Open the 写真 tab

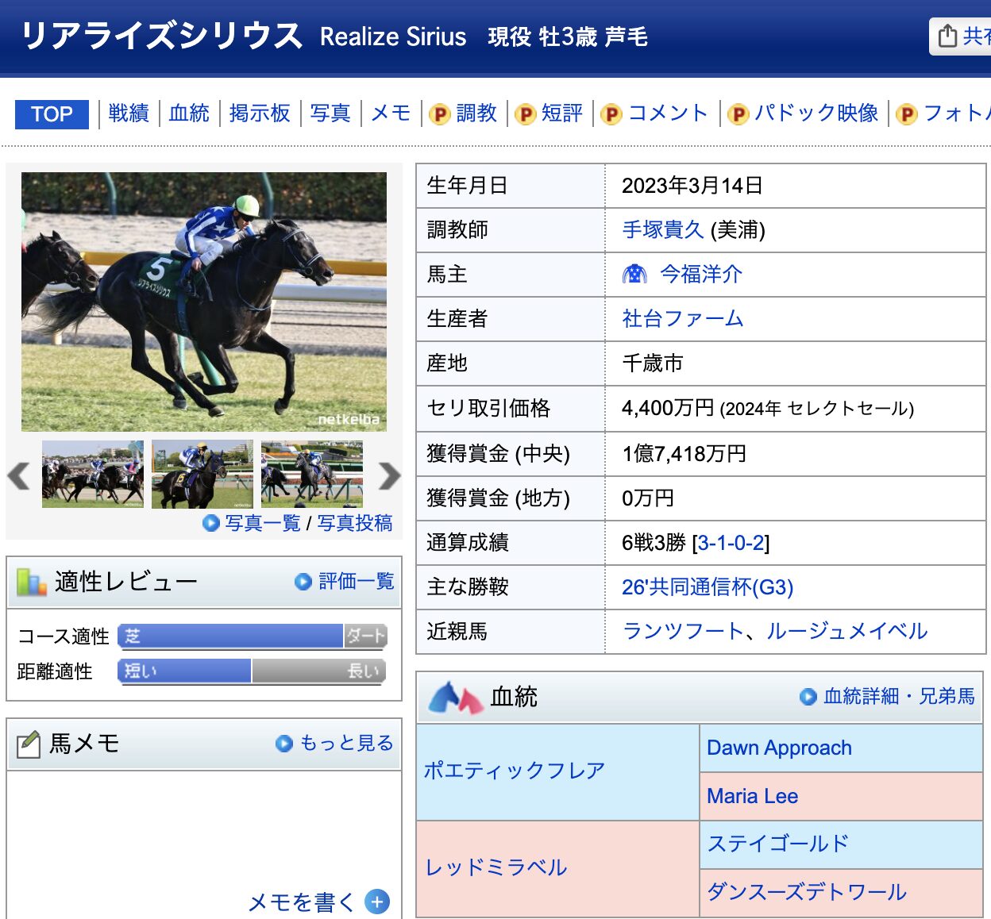330,113
